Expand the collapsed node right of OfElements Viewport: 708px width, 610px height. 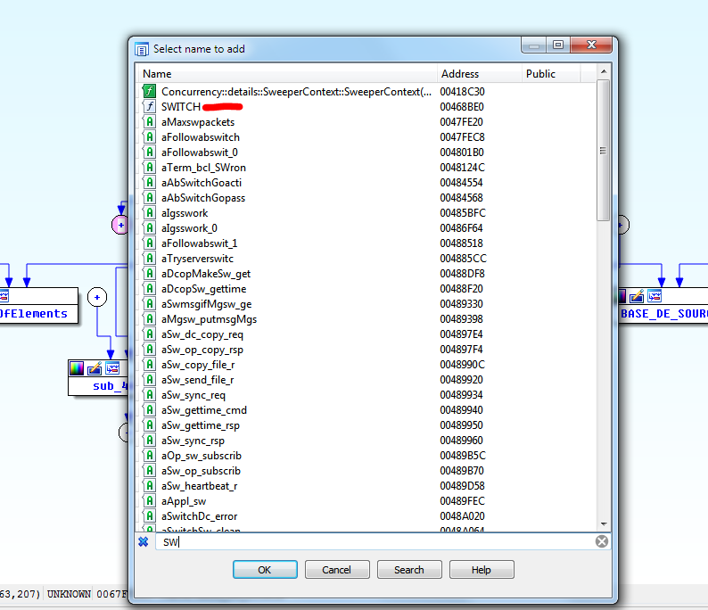[98, 297]
